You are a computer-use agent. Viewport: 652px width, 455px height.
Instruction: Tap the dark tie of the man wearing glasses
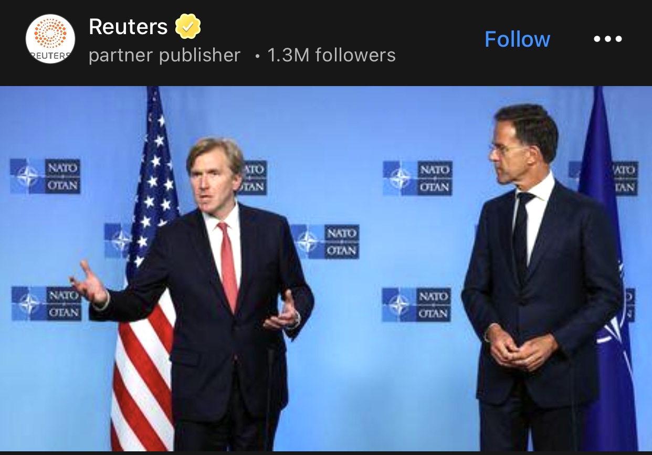pyautogui.click(x=522, y=231)
